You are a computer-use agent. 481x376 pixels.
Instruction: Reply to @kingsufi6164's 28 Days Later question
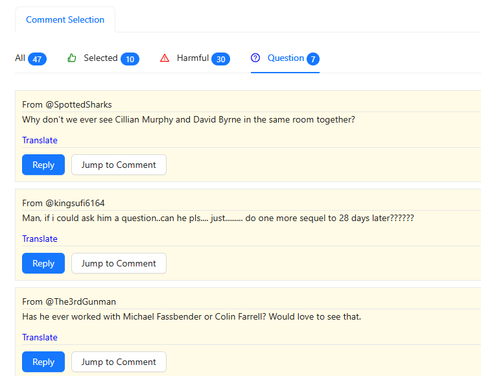pos(43,263)
